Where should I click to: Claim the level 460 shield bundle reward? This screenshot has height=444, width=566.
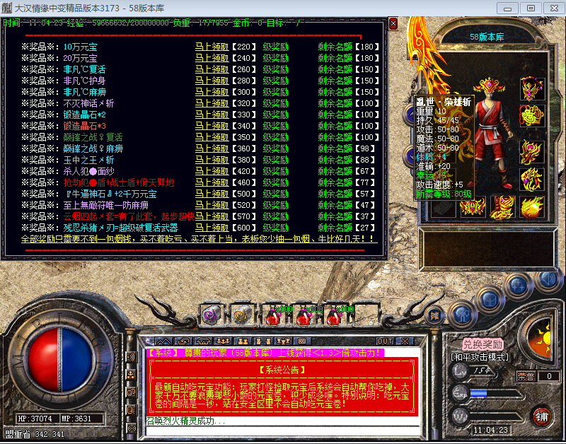coord(212,182)
